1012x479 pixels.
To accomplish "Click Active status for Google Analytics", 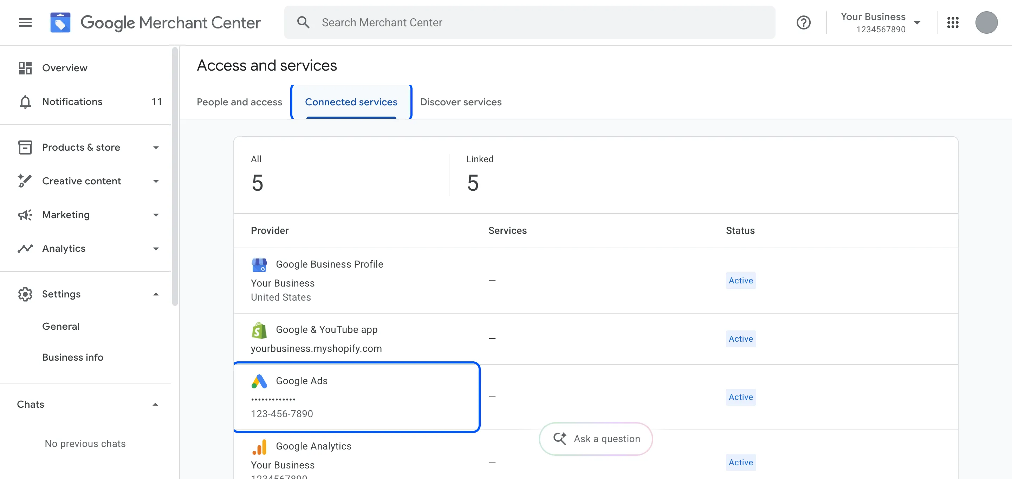I will tap(740, 462).
